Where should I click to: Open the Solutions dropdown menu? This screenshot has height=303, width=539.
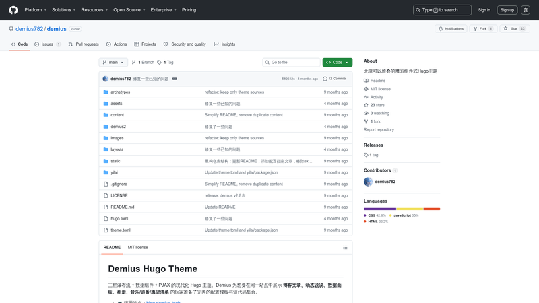pos(63,10)
